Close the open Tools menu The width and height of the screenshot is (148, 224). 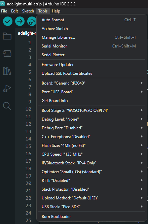43,11
